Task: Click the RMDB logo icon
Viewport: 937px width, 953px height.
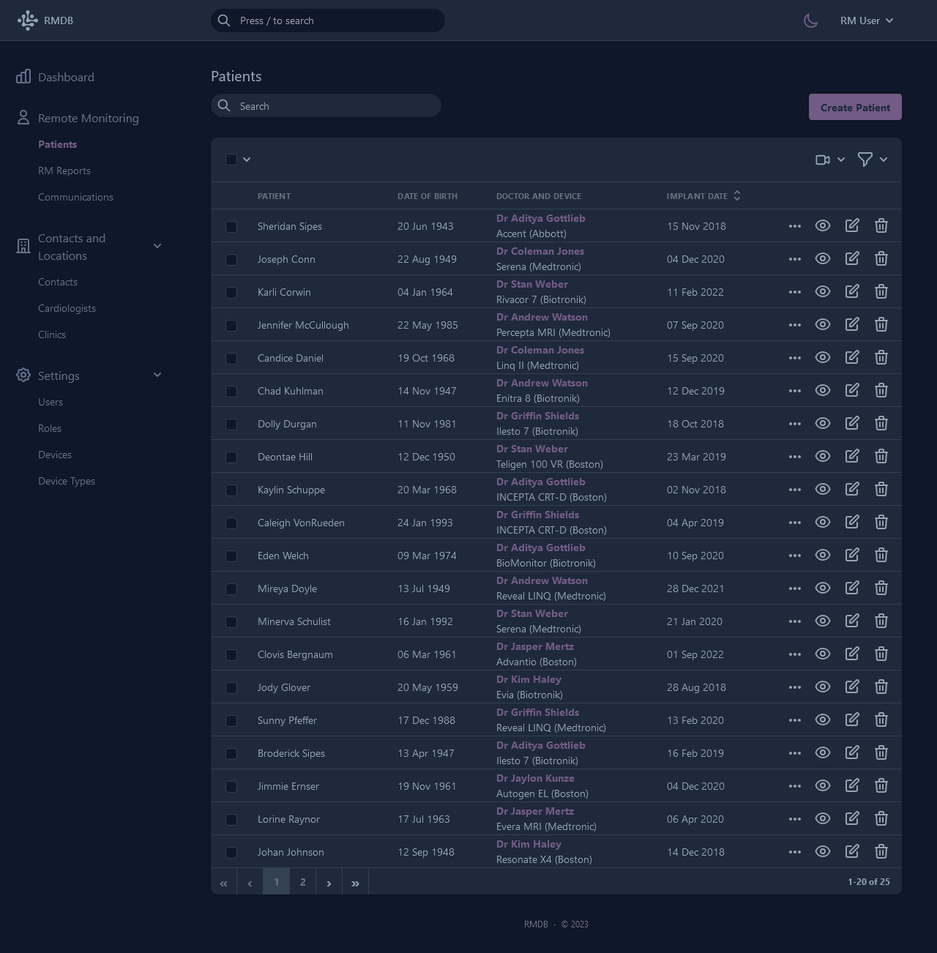Action: (27, 20)
